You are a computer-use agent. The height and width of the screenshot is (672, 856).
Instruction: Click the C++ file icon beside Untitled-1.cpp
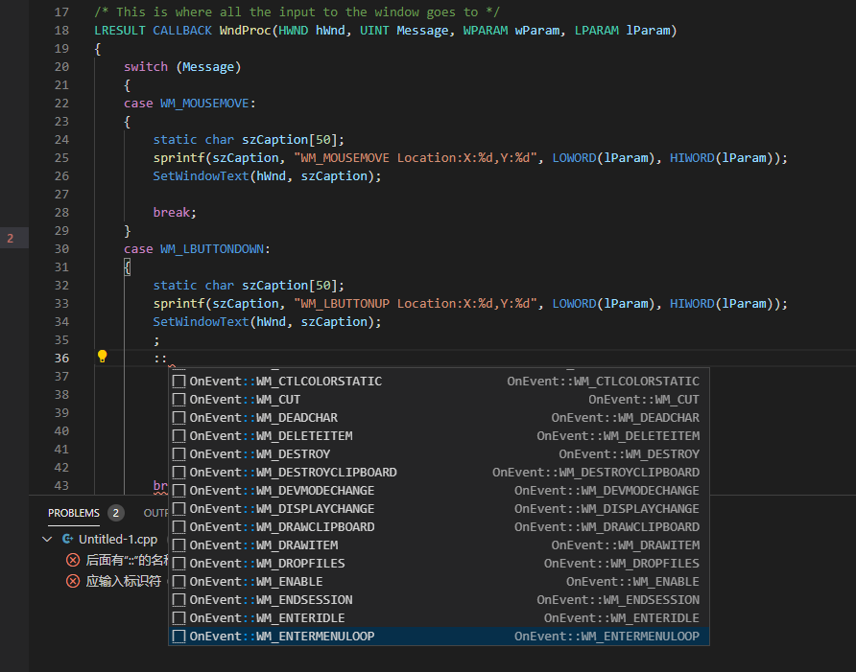point(68,540)
